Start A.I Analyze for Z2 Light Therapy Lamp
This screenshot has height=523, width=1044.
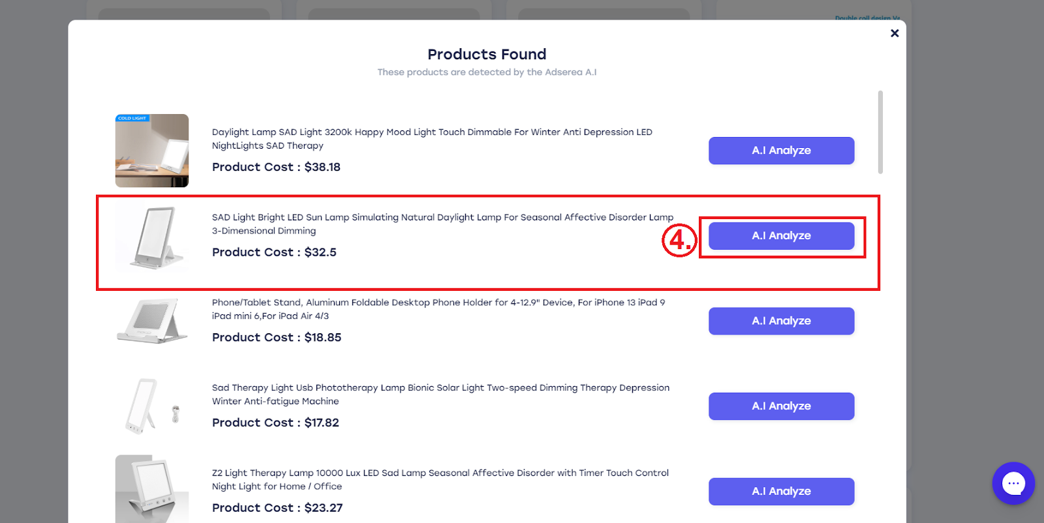(x=781, y=492)
